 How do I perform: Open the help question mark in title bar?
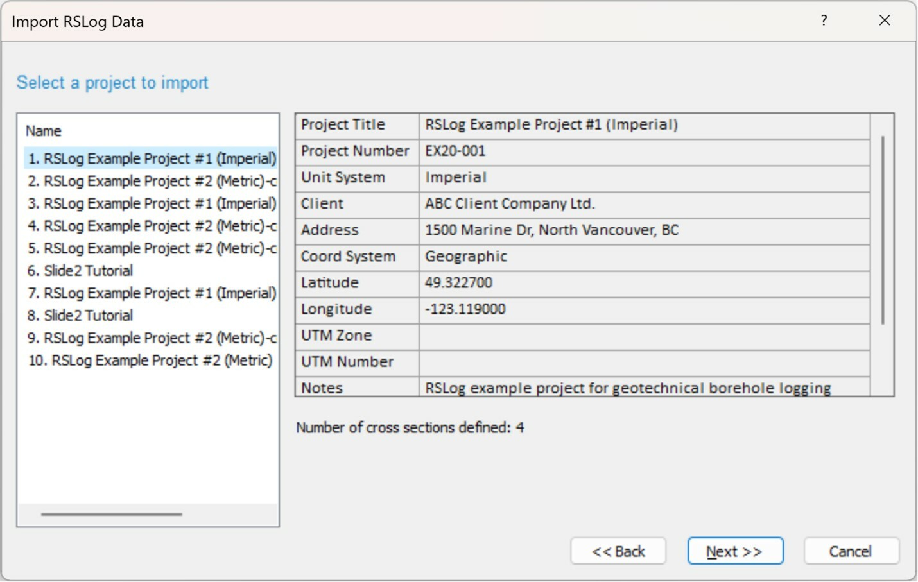[824, 21]
